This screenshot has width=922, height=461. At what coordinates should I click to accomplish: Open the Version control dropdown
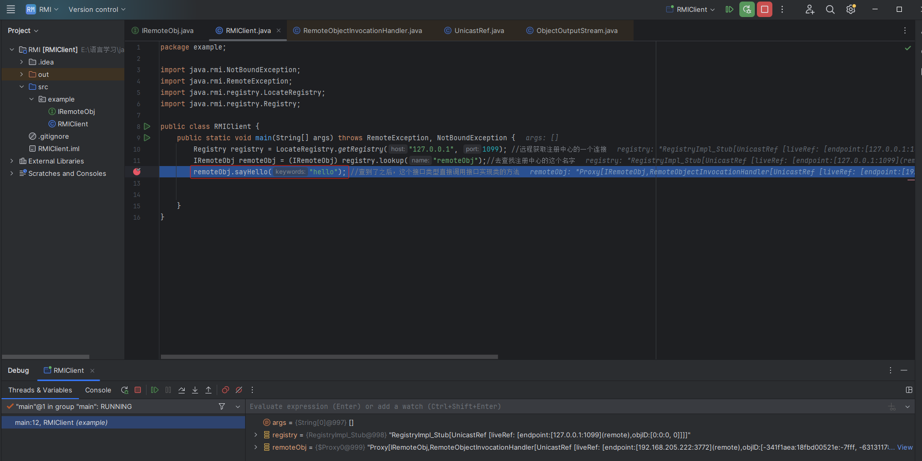97,9
